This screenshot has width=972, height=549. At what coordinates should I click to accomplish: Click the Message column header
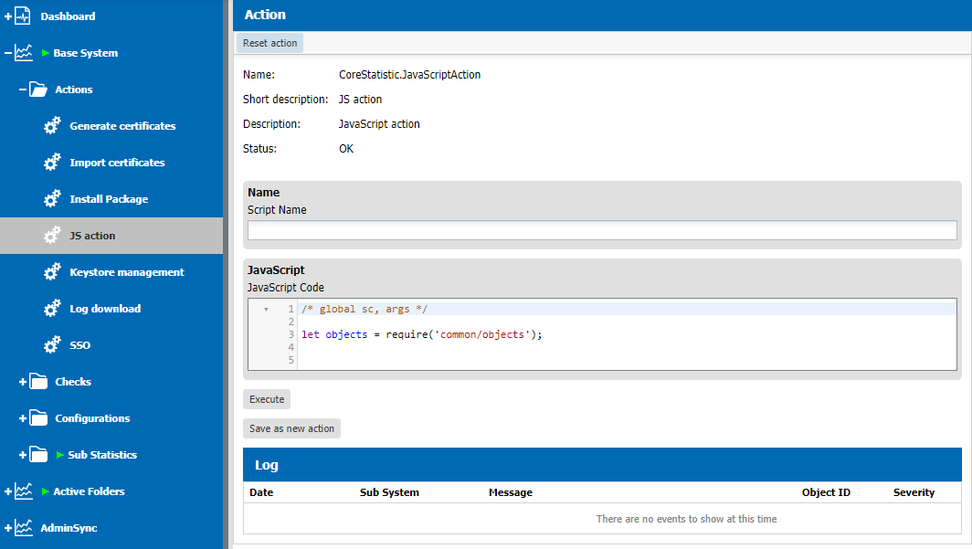pyautogui.click(x=510, y=492)
